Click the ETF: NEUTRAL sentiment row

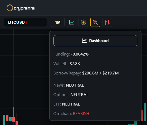coord(67,104)
